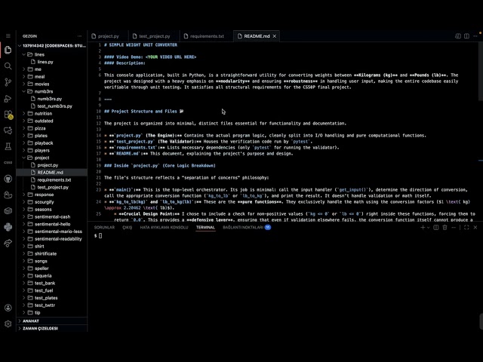The width and height of the screenshot is (483, 362).
Task: Expand the sentimental-cash folder
Action: (52, 216)
